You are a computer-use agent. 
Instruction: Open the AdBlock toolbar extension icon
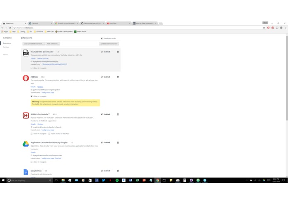pyautogui.click(x=269, y=28)
